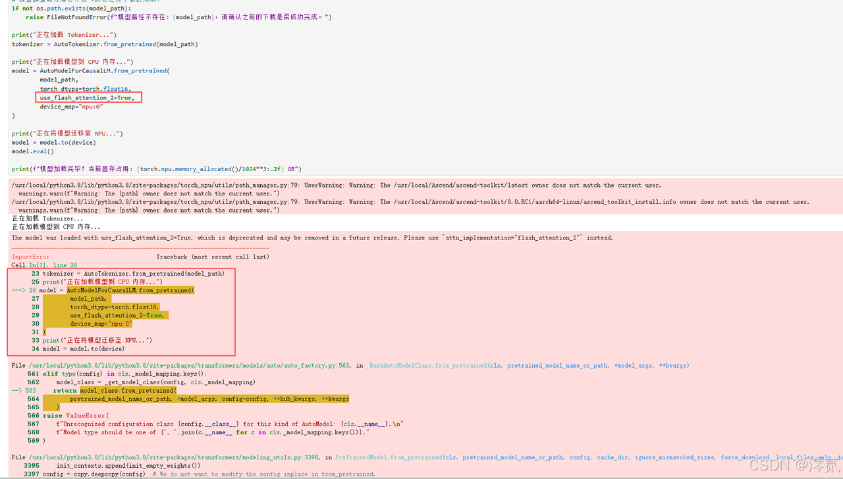Click 'torch_dtype=torch.float16,' in the code cell
The width and height of the screenshot is (843, 479).
click(86, 89)
